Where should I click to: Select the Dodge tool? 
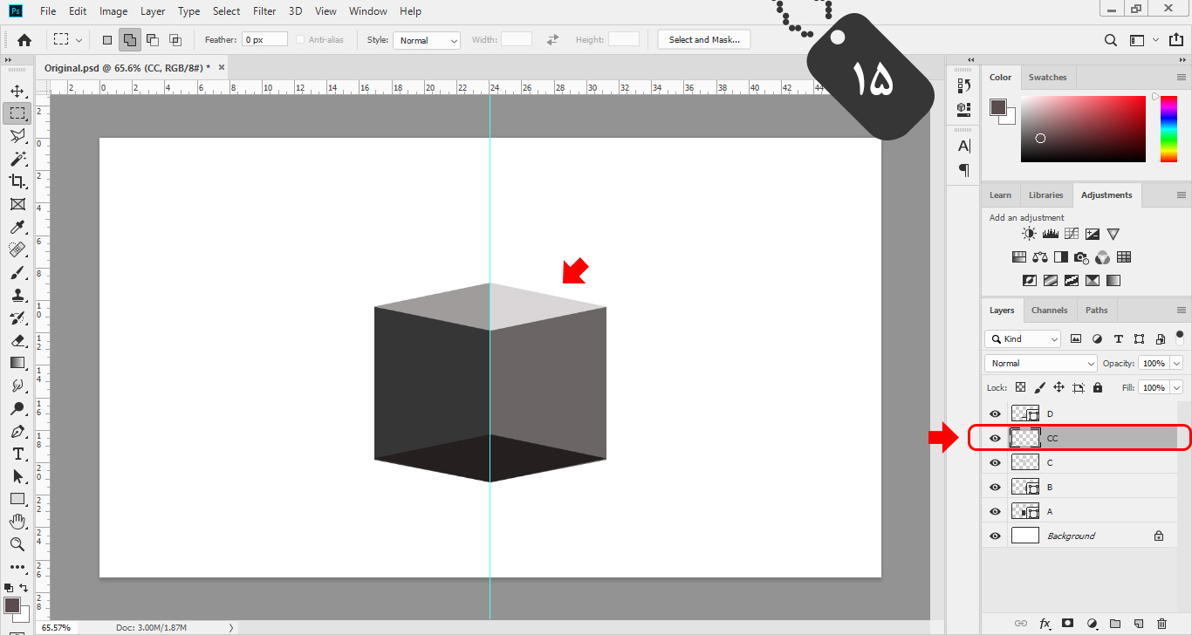point(17,408)
